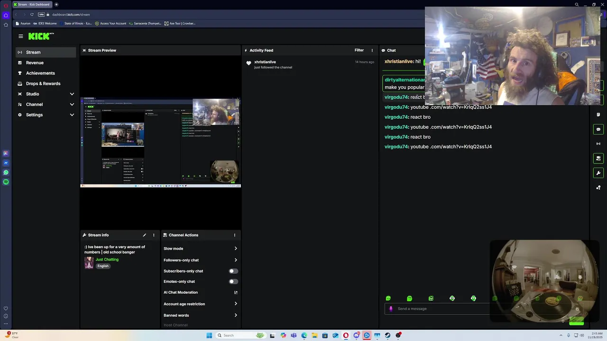
Task: Show hidden system tray icons chevron
Action: (562, 335)
